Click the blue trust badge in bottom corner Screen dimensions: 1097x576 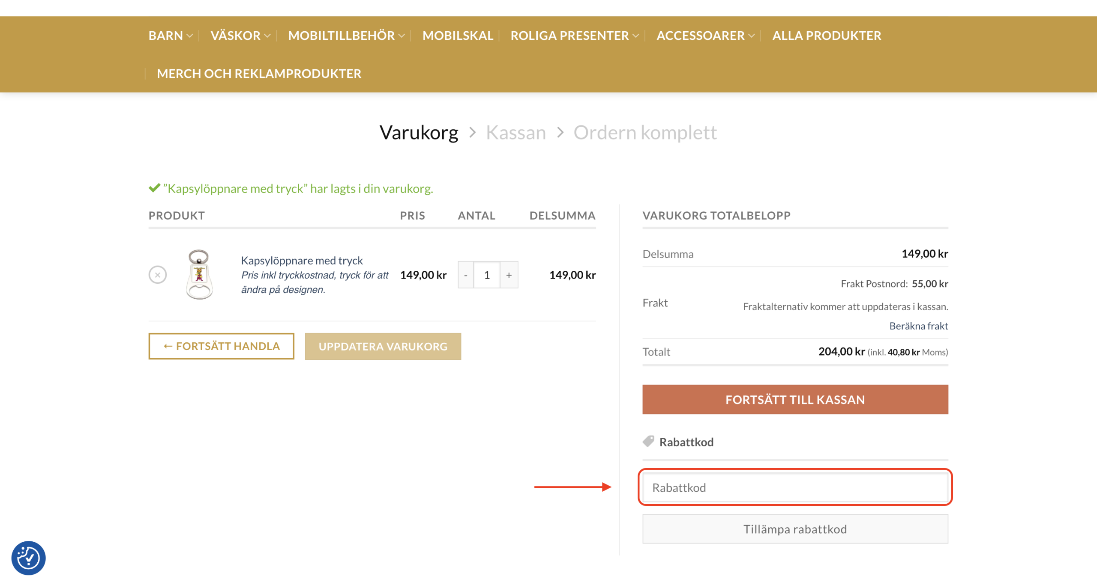point(29,558)
